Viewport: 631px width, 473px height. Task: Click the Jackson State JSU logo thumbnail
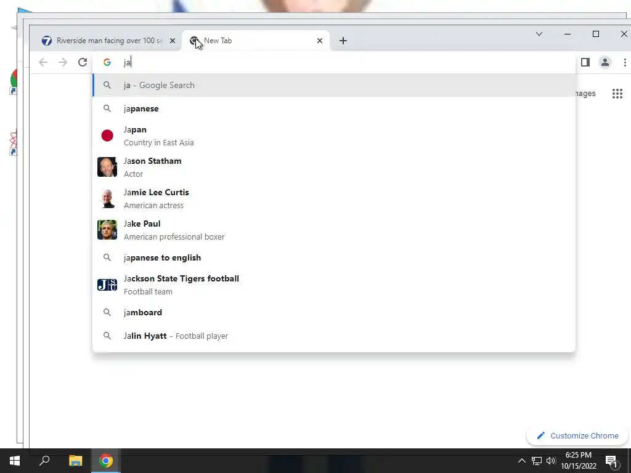107,285
